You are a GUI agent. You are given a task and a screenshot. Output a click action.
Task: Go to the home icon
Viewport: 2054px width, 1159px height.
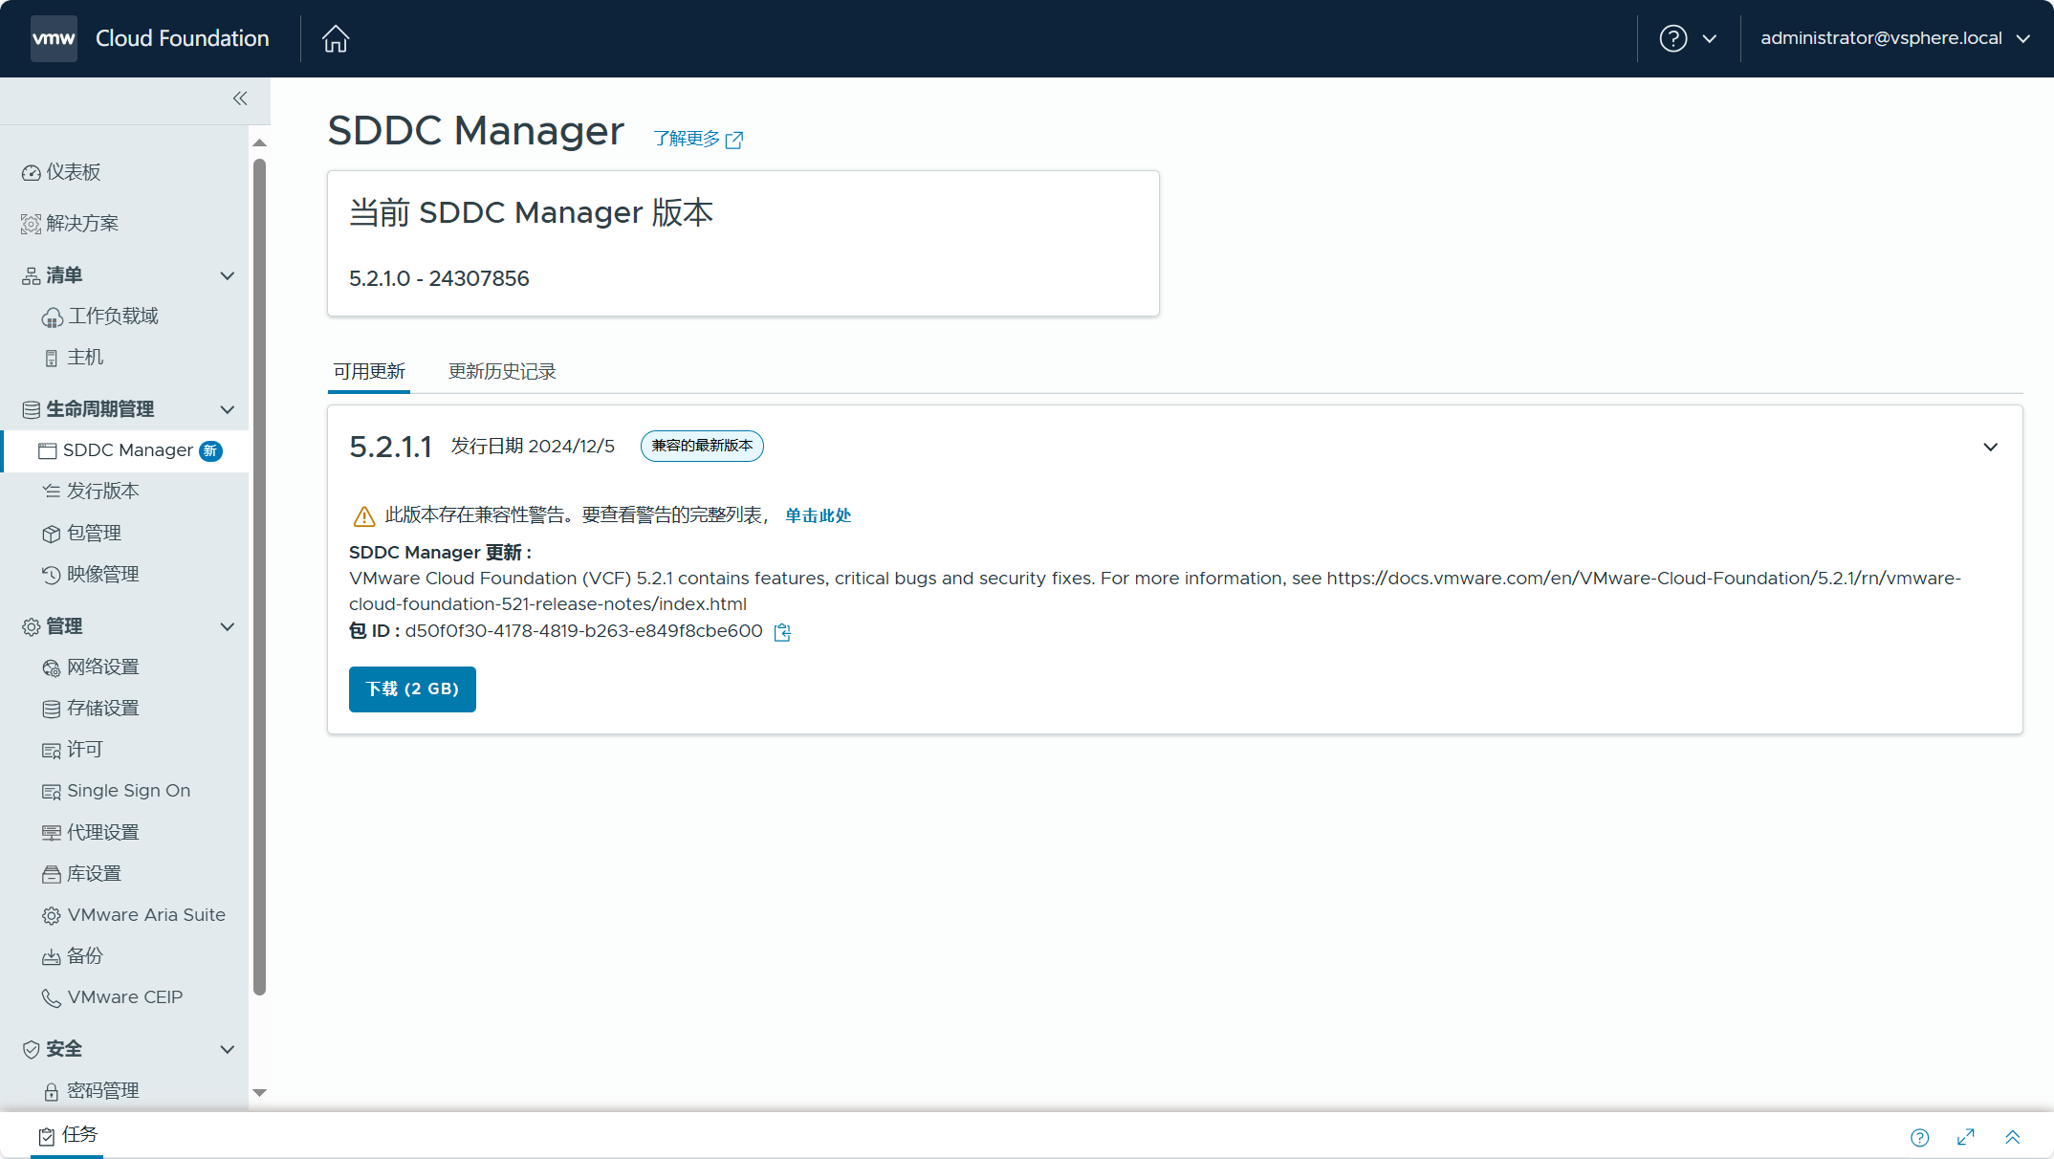click(336, 38)
